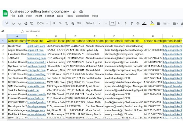This screenshot has height=123, width=183.
Task: Select column A header
Action: click(x=17, y=36)
